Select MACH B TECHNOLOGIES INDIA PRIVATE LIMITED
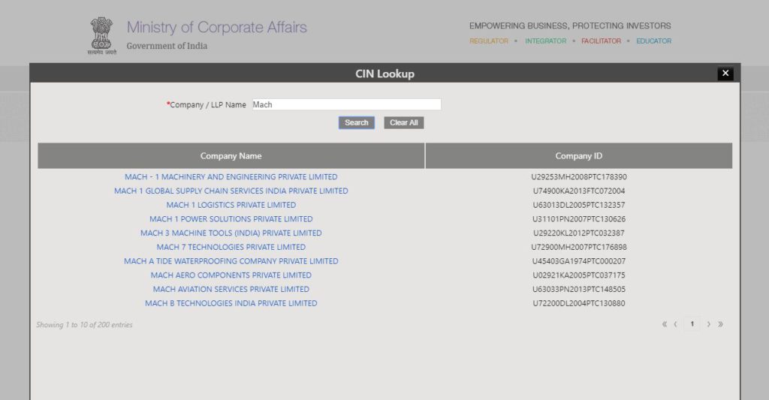This screenshot has width=769, height=400. point(231,303)
